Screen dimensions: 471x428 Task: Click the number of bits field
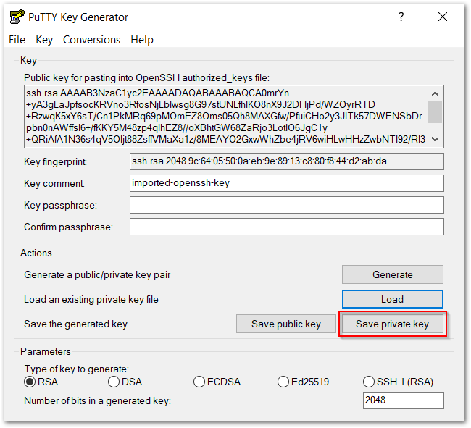point(403,400)
